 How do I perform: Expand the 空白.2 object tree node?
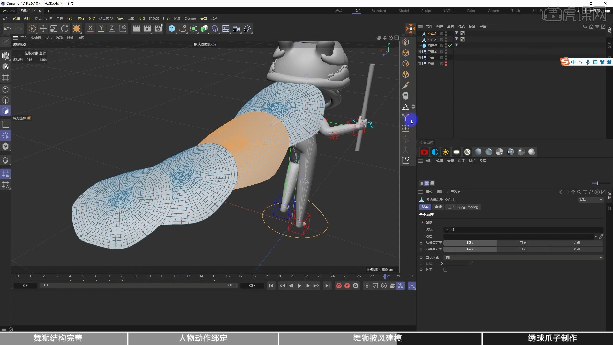pyautogui.click(x=420, y=51)
